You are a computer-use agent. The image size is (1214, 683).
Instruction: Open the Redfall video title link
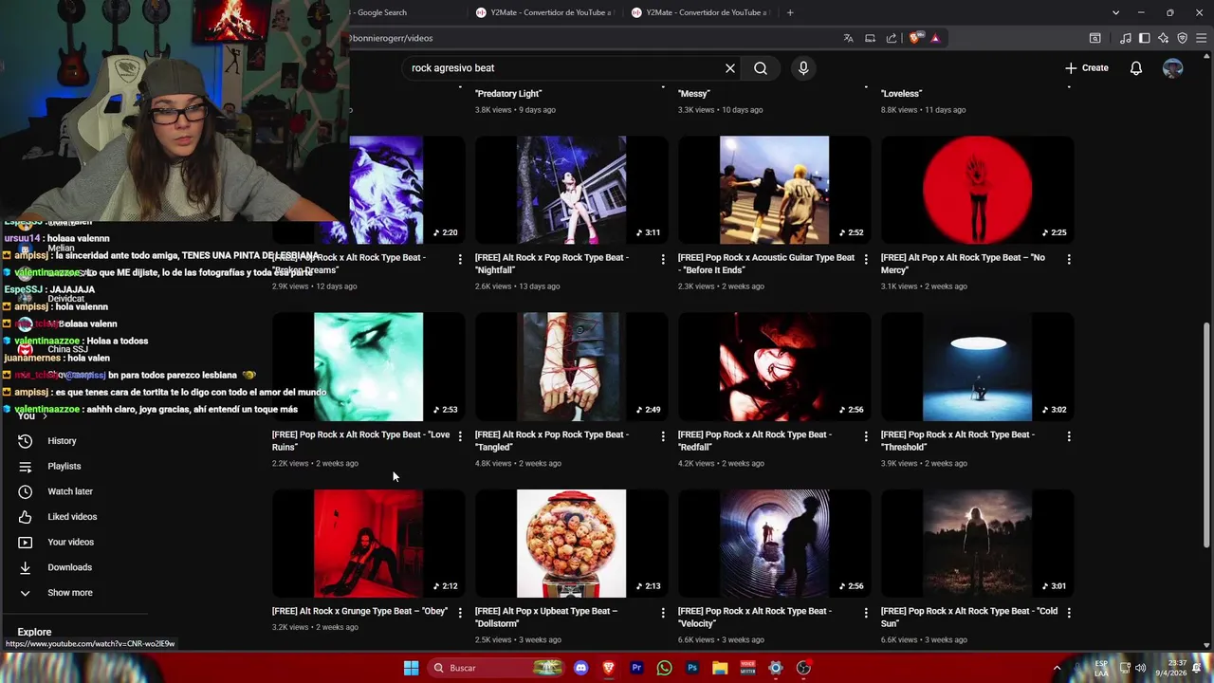755,441
